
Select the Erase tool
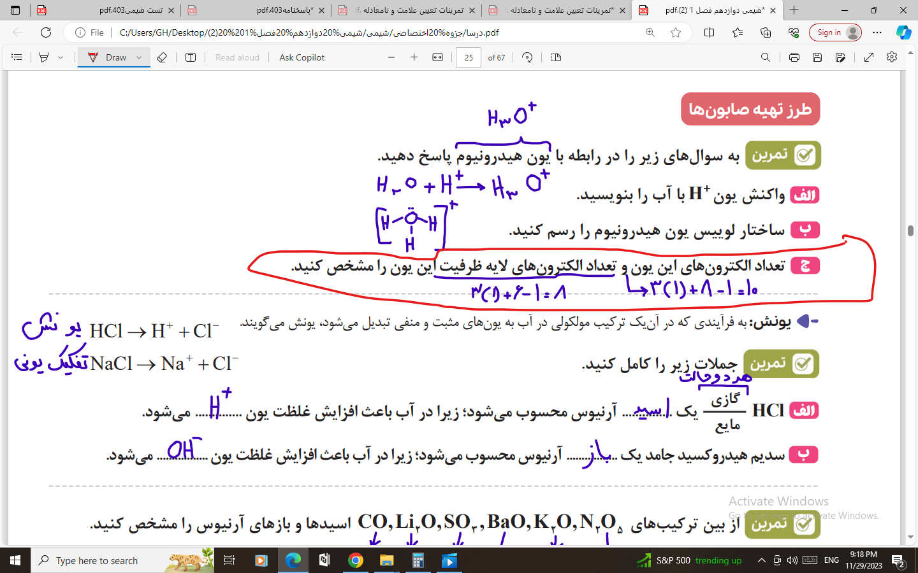click(x=162, y=57)
